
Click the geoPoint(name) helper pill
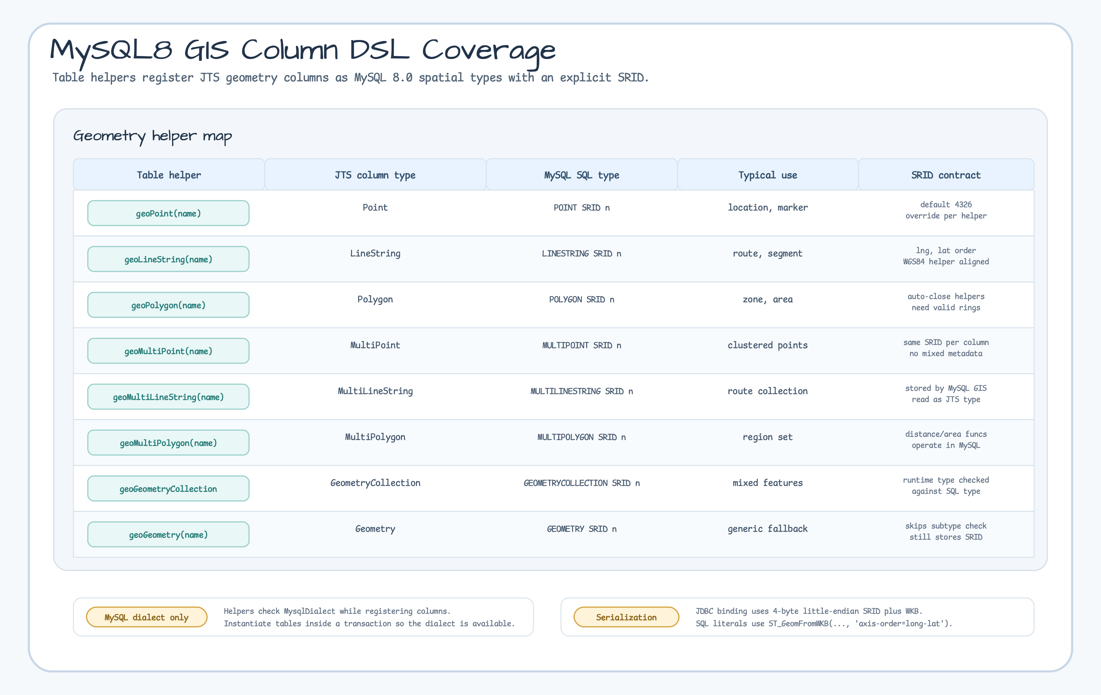pos(168,213)
